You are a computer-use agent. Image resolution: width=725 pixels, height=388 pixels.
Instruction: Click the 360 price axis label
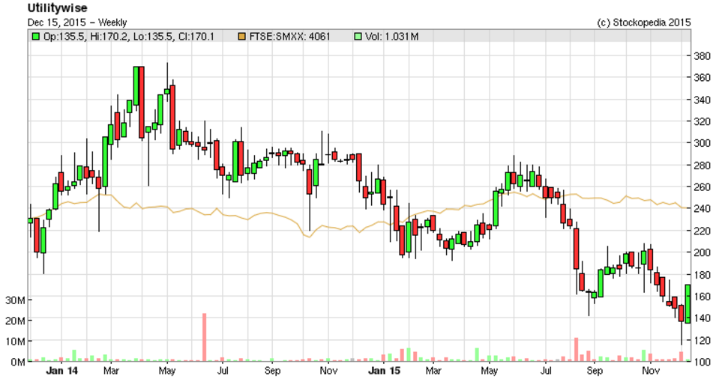tap(702, 78)
